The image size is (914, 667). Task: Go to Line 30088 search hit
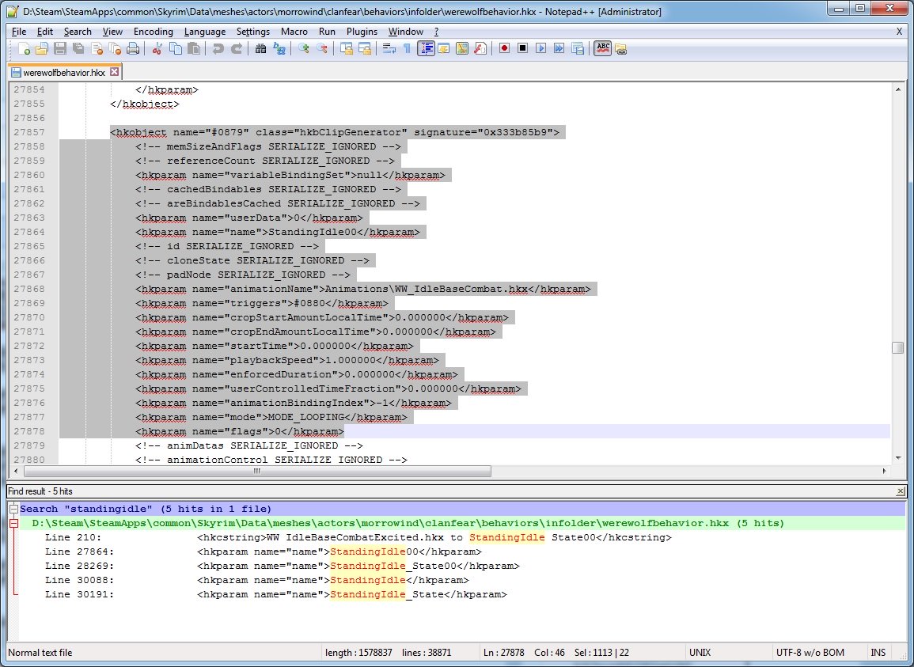click(x=462, y=580)
